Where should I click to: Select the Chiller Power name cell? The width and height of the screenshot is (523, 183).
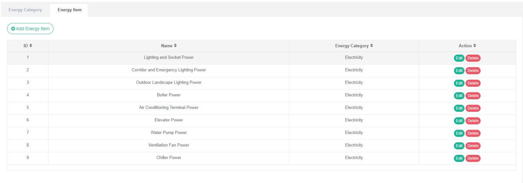point(168,158)
